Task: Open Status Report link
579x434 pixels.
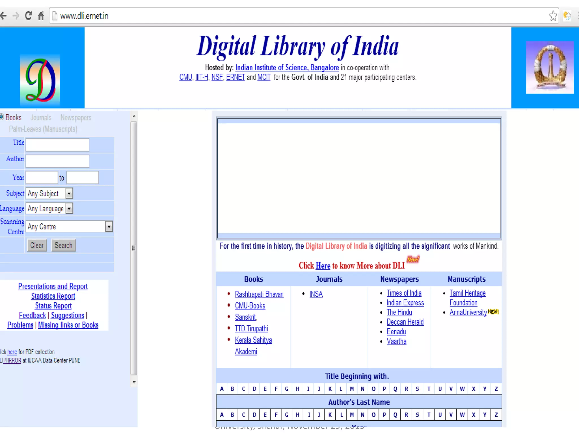Action: point(53,306)
